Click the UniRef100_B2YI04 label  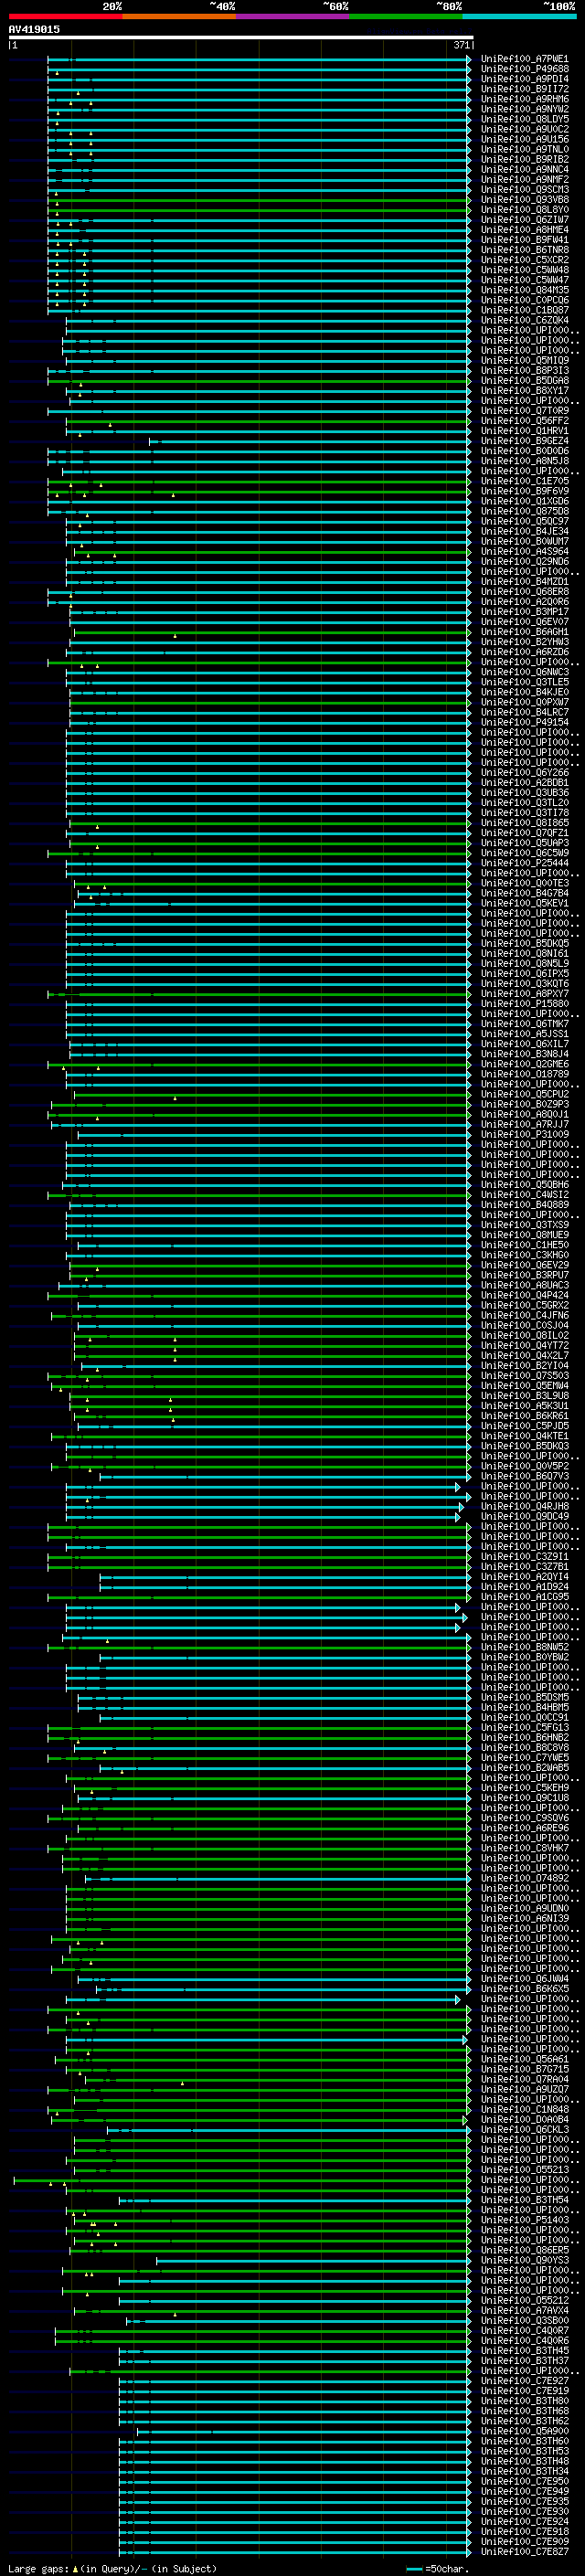524,1366
